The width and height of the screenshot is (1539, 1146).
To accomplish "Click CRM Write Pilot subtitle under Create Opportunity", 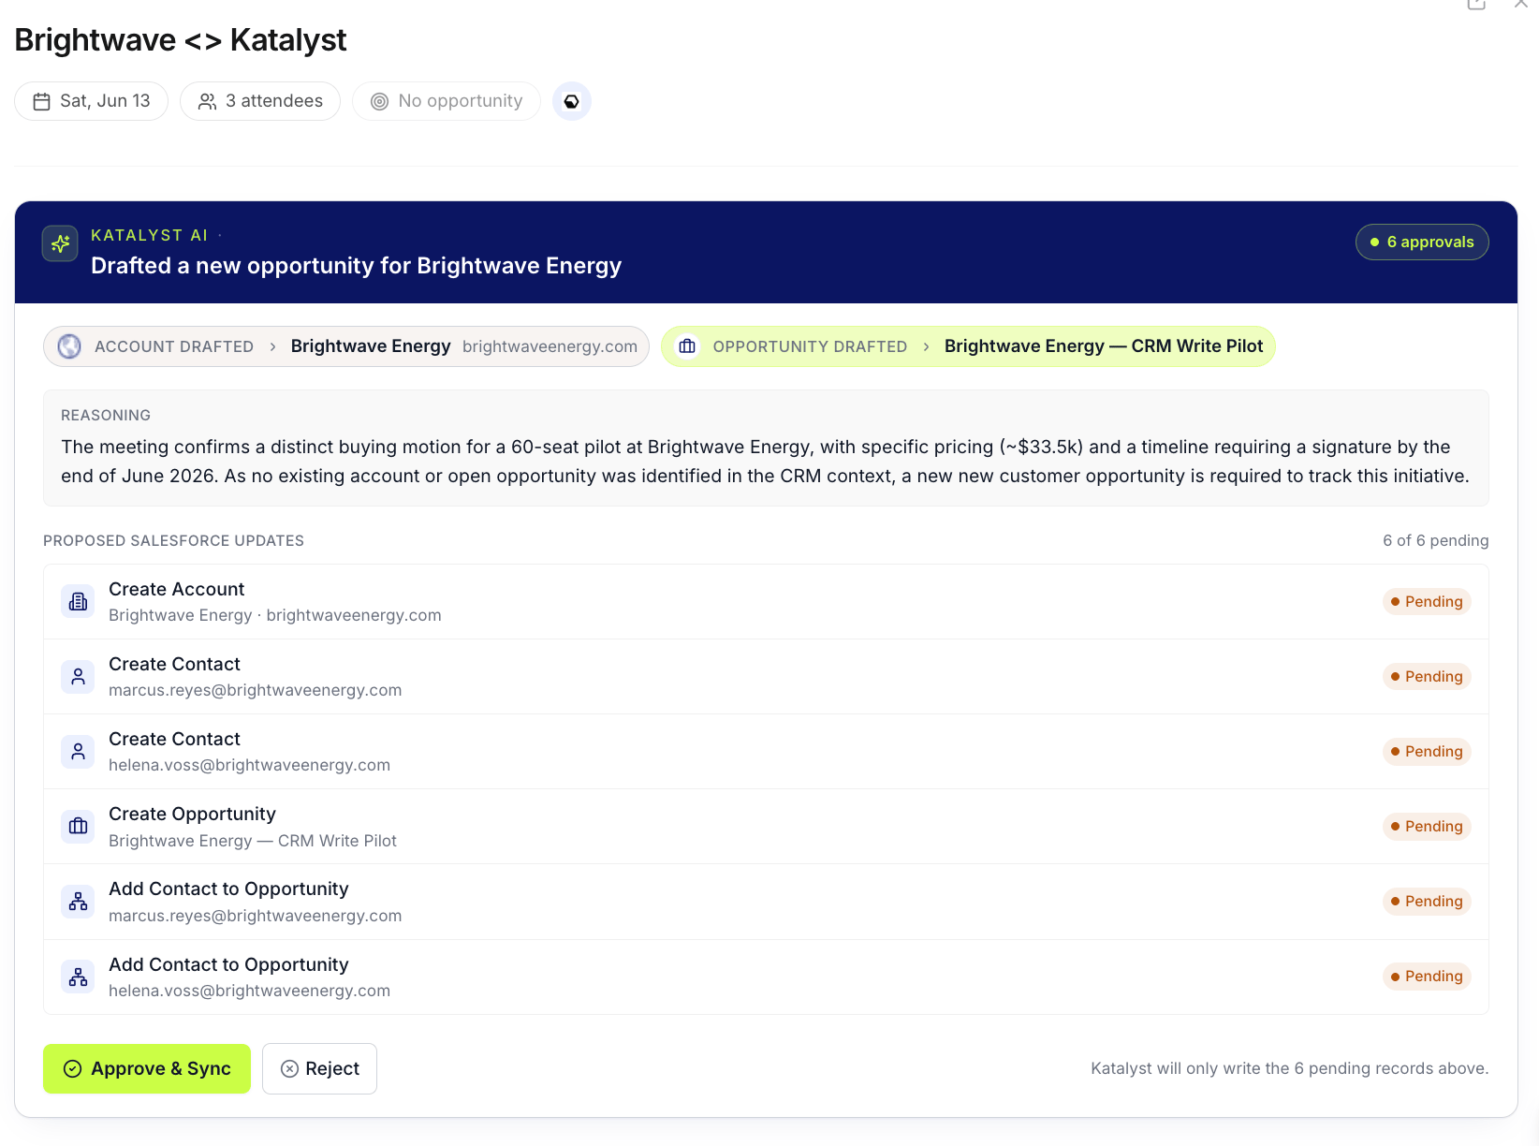I will (253, 841).
